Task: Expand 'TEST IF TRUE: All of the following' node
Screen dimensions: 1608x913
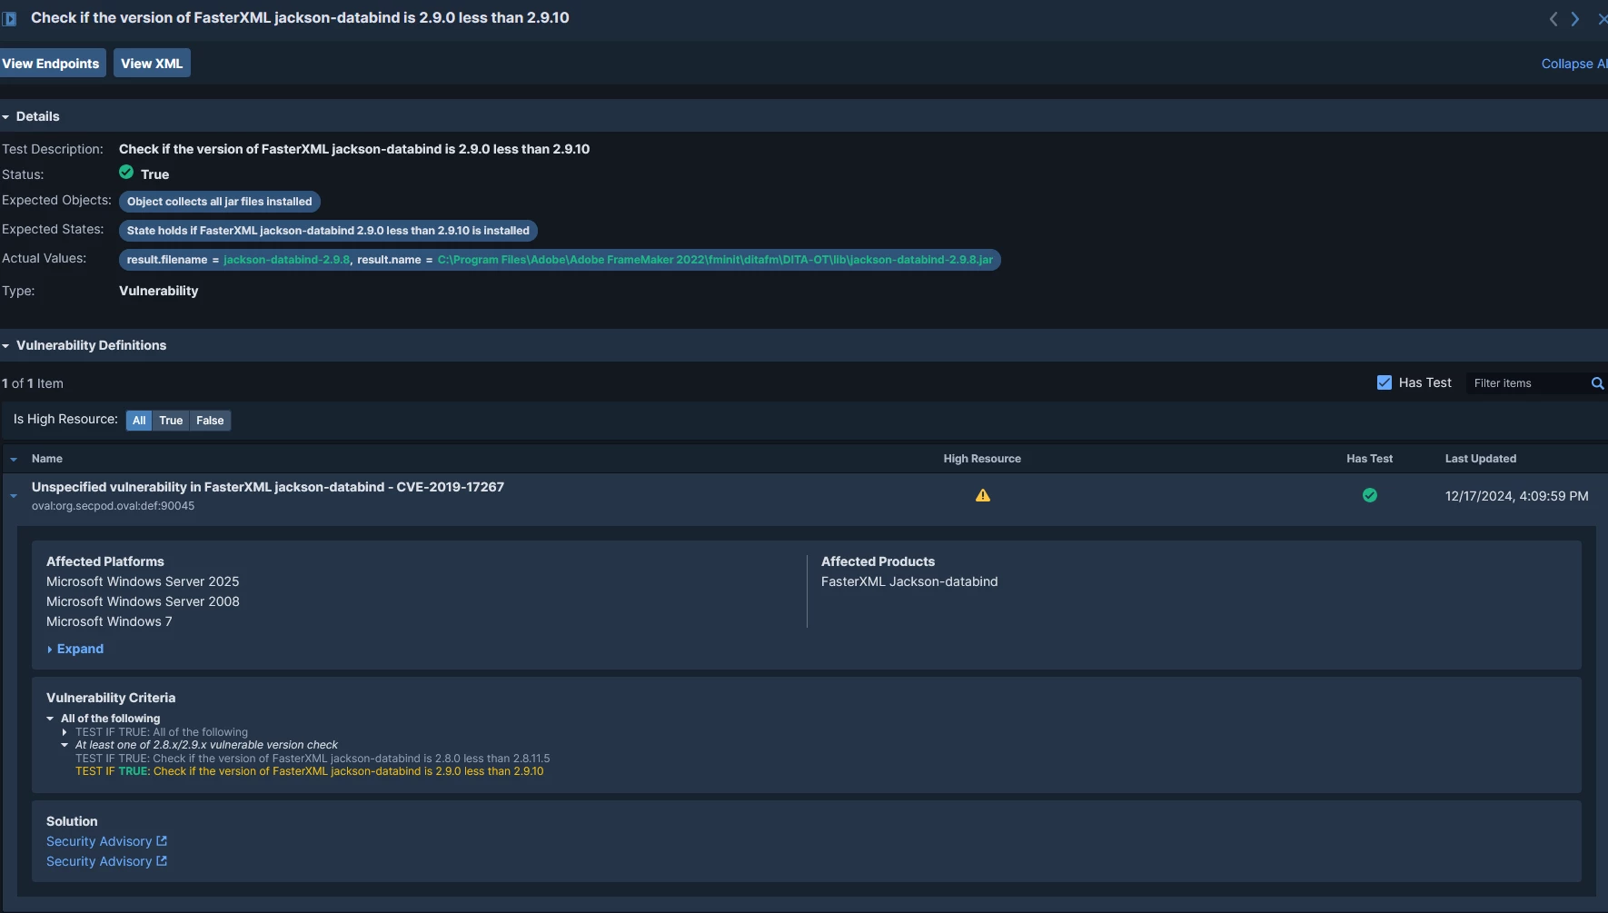Action: pyautogui.click(x=65, y=732)
